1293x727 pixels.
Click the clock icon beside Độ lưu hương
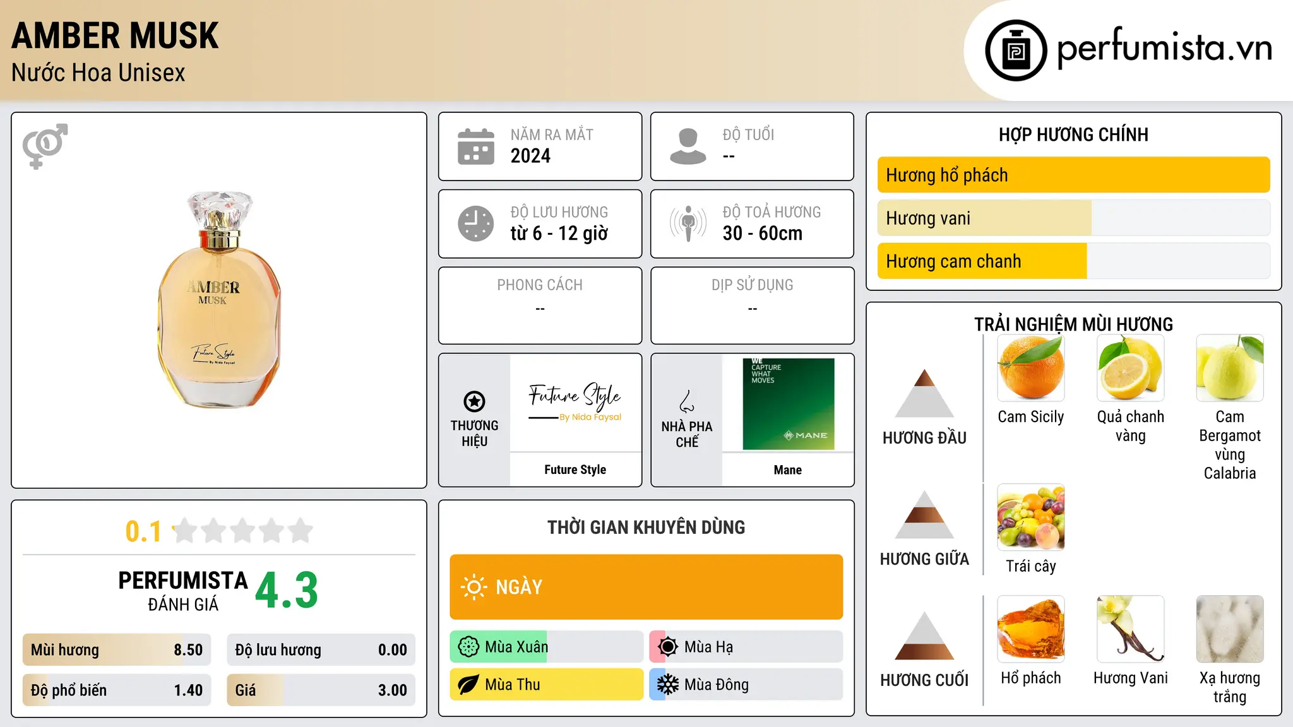pyautogui.click(x=476, y=223)
